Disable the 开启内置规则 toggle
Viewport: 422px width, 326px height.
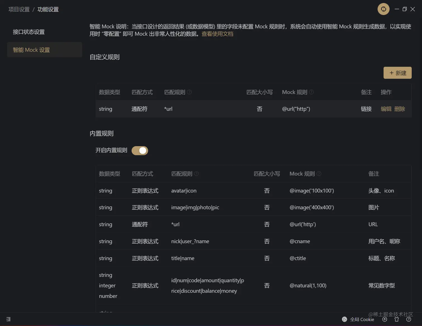click(140, 150)
